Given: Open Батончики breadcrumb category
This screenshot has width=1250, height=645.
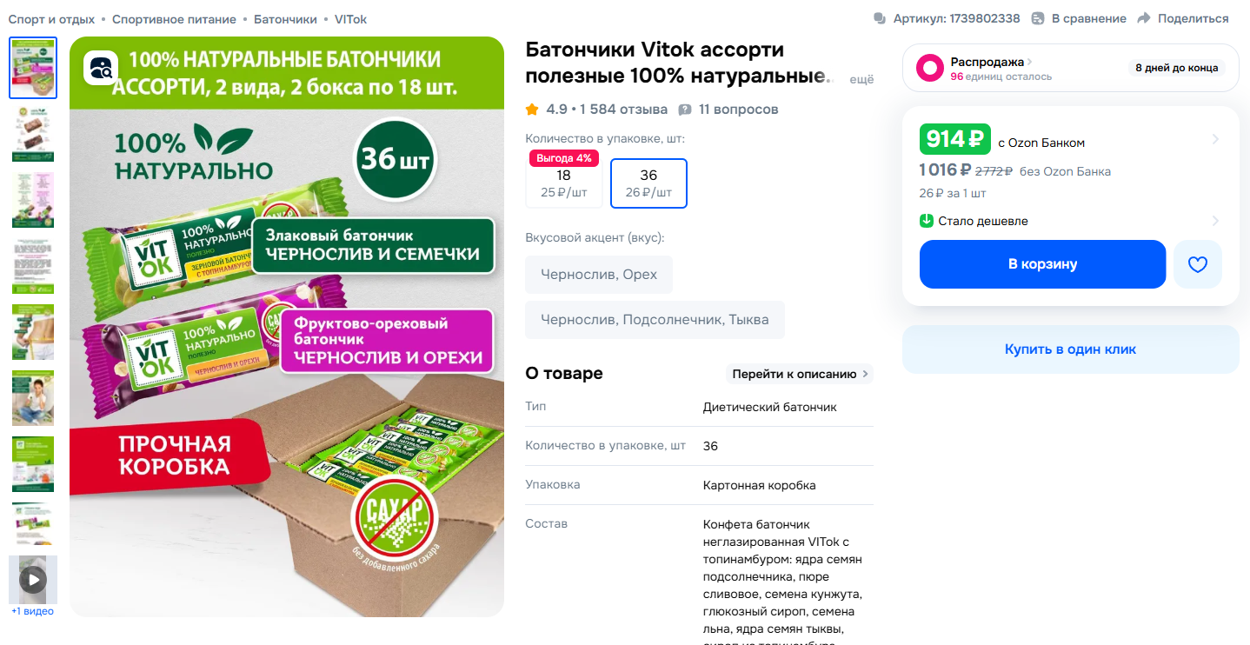Looking at the screenshot, I should 285,18.
